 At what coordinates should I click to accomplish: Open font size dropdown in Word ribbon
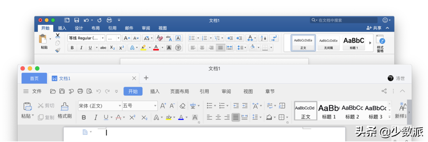118,38
